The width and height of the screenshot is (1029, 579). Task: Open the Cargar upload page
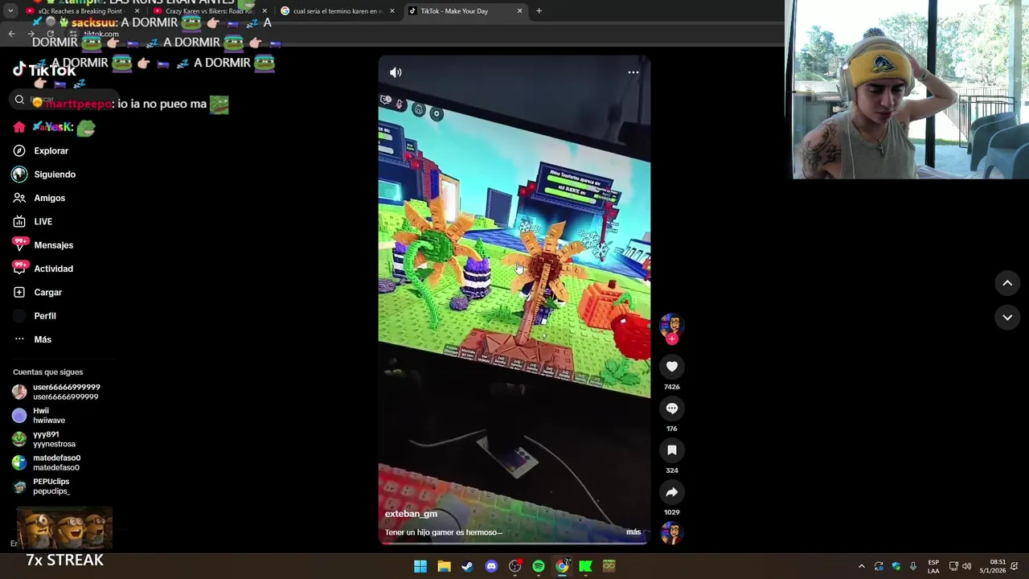click(x=48, y=292)
